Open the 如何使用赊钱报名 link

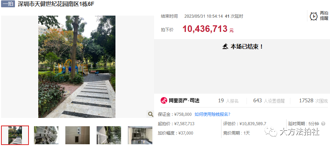pos(212,114)
